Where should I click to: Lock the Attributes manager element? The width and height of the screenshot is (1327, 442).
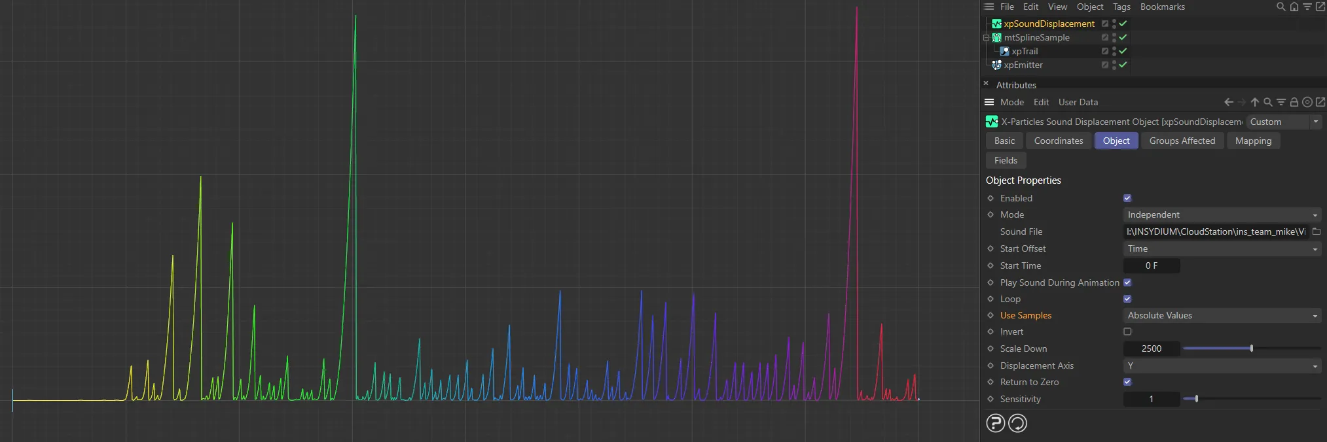[1294, 102]
